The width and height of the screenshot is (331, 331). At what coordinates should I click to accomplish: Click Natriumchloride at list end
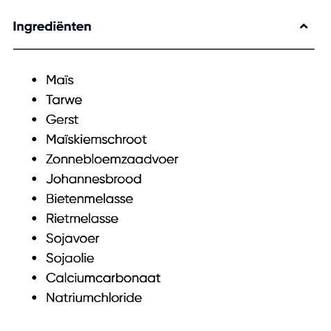click(x=94, y=298)
